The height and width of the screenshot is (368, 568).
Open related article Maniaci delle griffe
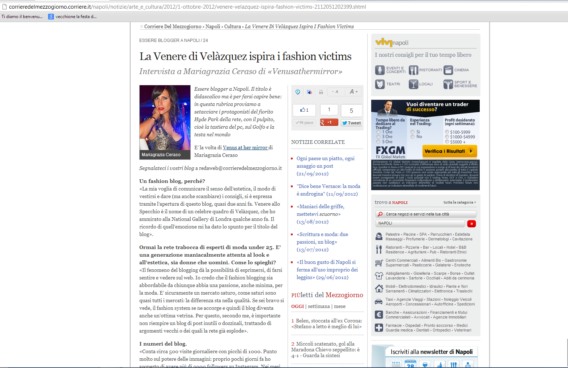point(321,214)
